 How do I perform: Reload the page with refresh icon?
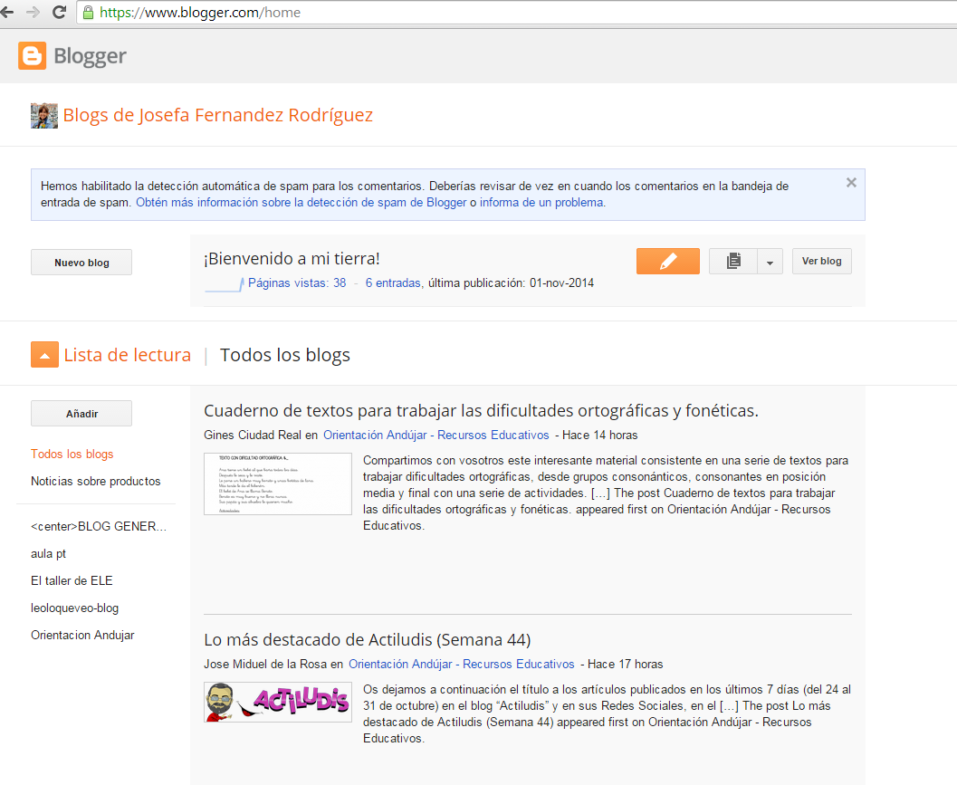[59, 12]
